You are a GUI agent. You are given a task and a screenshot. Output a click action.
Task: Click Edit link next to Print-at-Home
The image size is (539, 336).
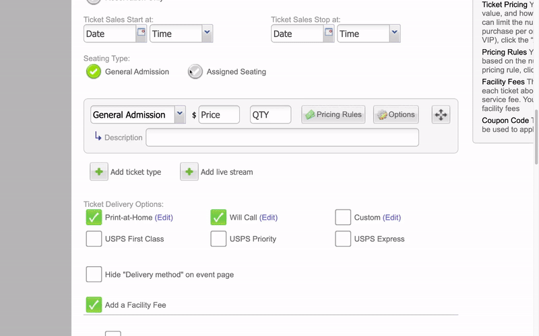(x=164, y=217)
